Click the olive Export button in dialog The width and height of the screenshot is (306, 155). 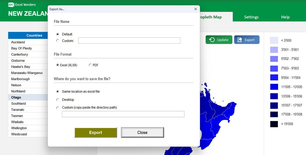pyautogui.click(x=96, y=132)
